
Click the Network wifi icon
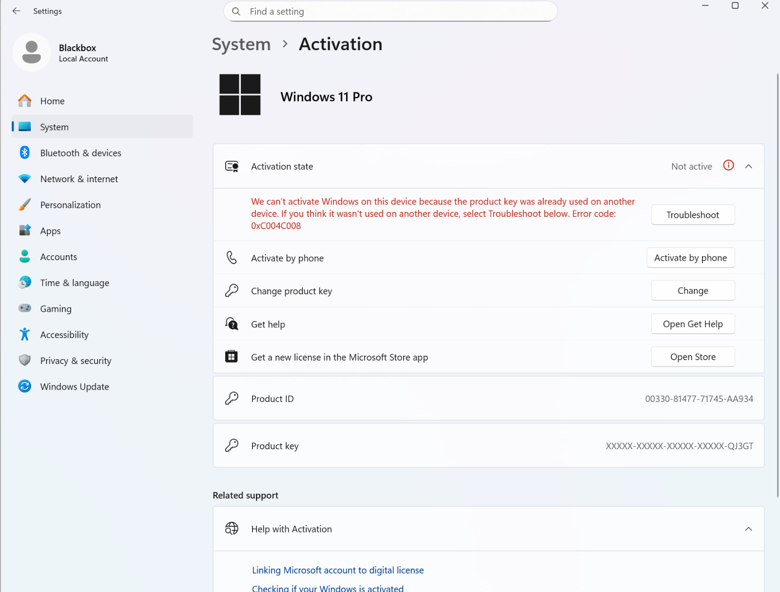tap(25, 179)
